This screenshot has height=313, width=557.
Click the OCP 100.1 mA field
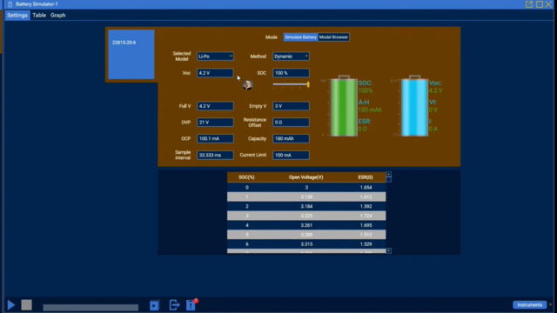pos(215,139)
